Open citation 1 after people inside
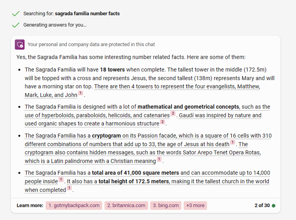This screenshot has width=296, height=220. click(61, 179)
